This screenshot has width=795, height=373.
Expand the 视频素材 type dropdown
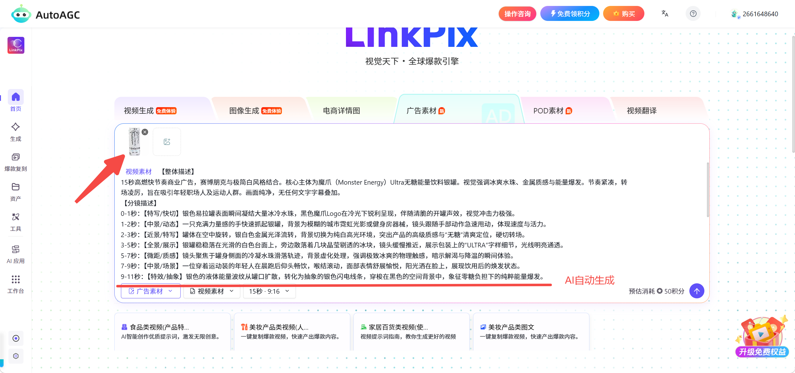[212, 291]
